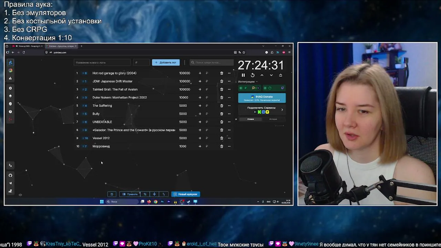Viewport: 441px width, 248px height.
Task: Expand Подключить Сервисы panel
Action: [262, 110]
